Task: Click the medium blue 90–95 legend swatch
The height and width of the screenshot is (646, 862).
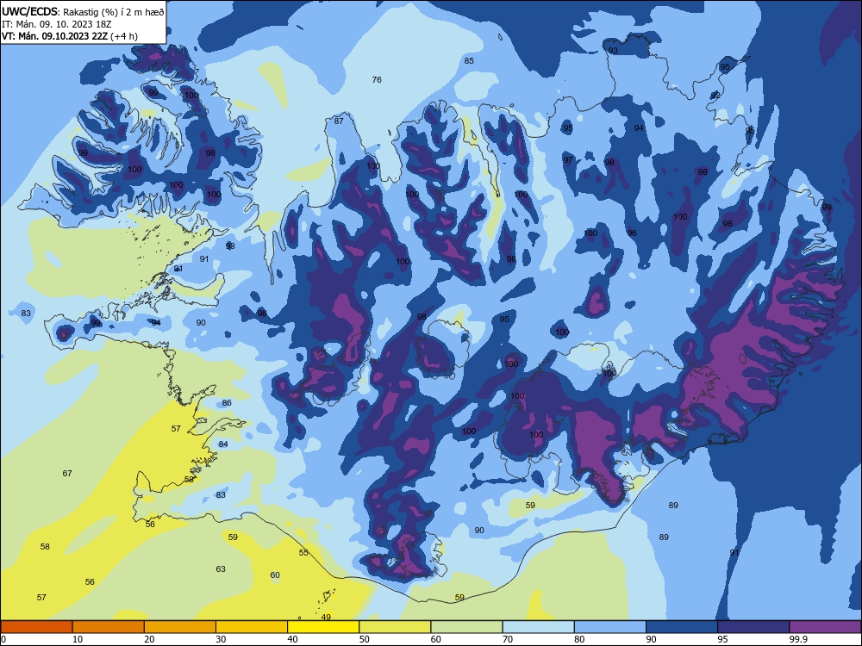Action: [x=682, y=627]
